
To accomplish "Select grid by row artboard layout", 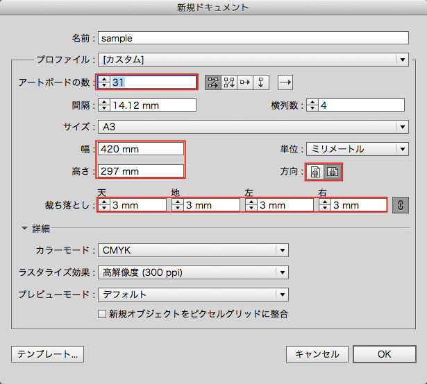I will click(x=213, y=82).
